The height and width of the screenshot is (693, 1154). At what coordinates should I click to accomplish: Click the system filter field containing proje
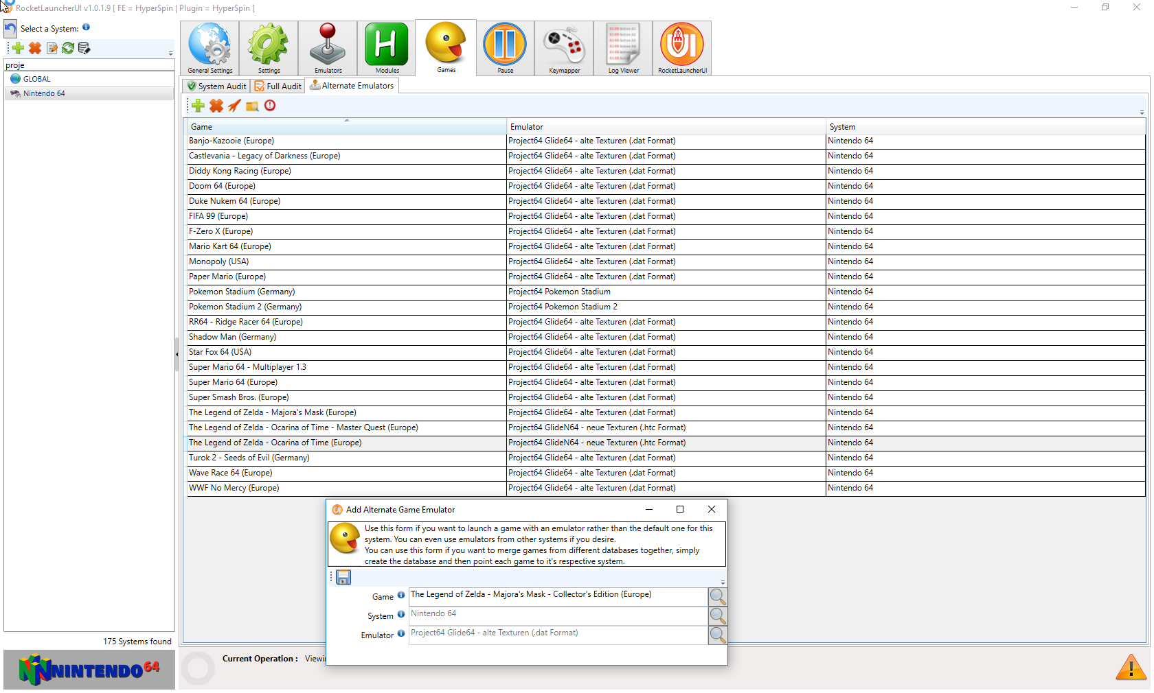pyautogui.click(x=89, y=65)
